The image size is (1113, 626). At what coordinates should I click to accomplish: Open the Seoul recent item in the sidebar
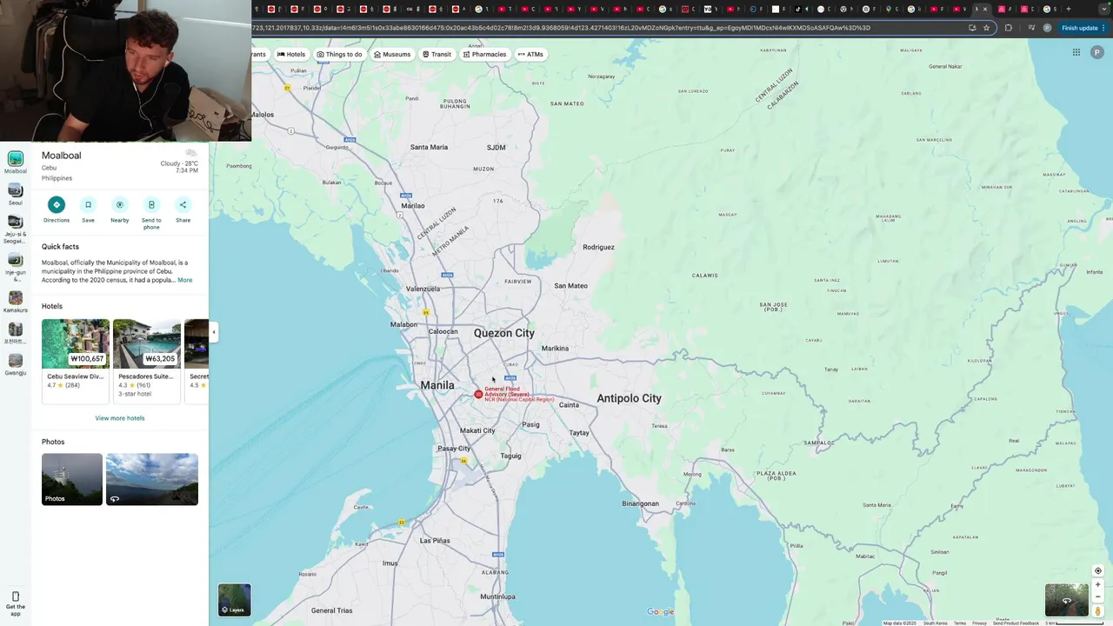pyautogui.click(x=16, y=194)
